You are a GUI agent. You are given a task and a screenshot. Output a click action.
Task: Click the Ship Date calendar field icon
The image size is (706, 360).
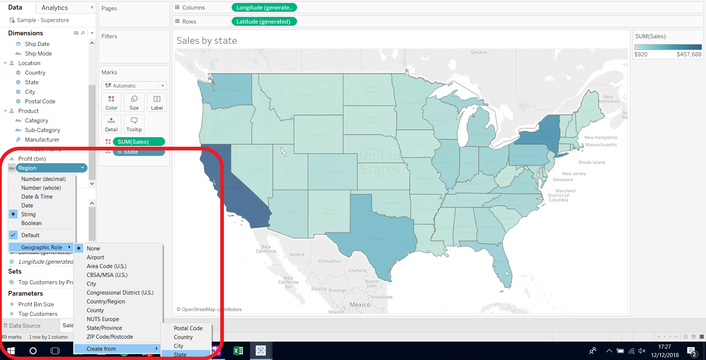pyautogui.click(x=18, y=44)
